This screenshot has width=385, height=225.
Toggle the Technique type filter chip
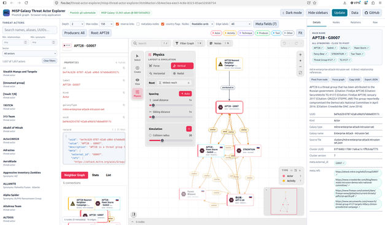246,33
